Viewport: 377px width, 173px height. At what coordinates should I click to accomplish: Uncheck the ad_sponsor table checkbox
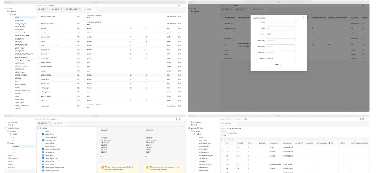point(43,152)
